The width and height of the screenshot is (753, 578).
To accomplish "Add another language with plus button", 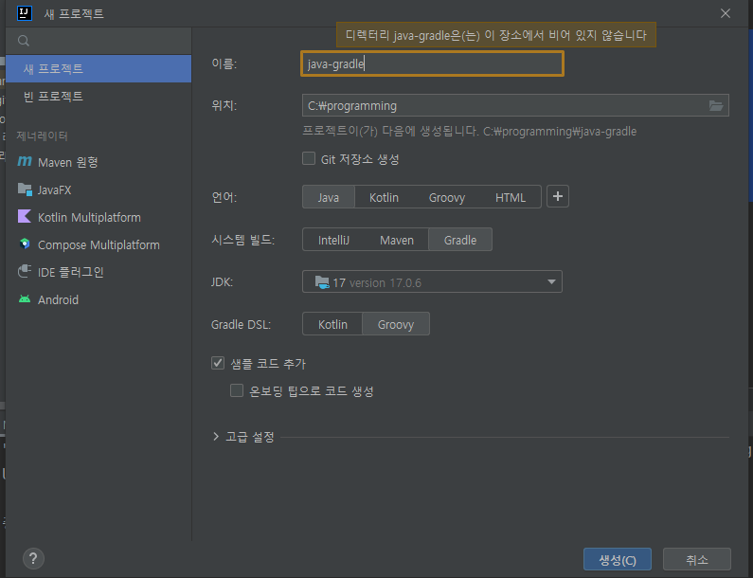I will (x=558, y=196).
